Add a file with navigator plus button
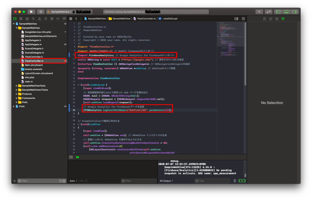The image size is (312, 199). click(x=15, y=181)
